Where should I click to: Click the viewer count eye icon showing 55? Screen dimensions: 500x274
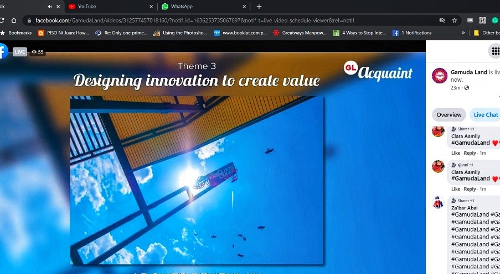(x=34, y=52)
